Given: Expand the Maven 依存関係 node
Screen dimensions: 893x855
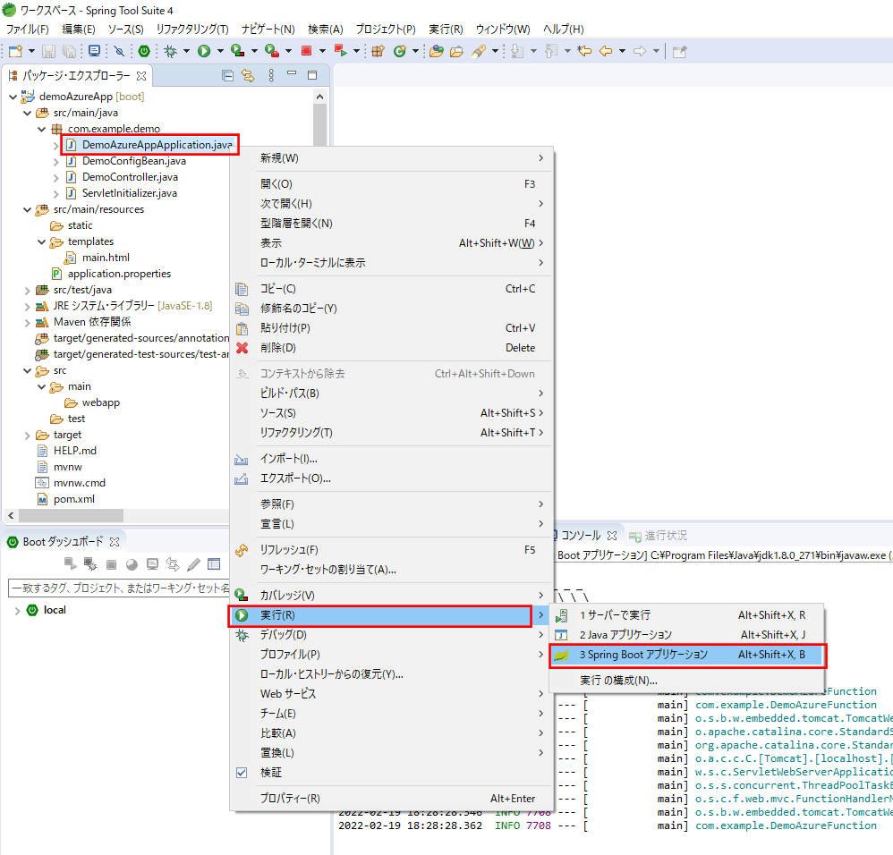Looking at the screenshot, I should click(27, 323).
